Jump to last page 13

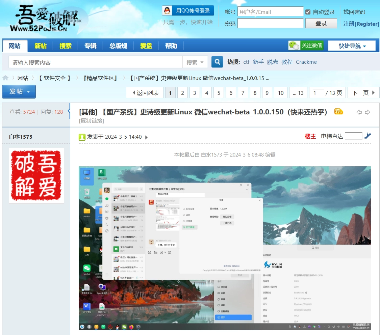pos(298,93)
